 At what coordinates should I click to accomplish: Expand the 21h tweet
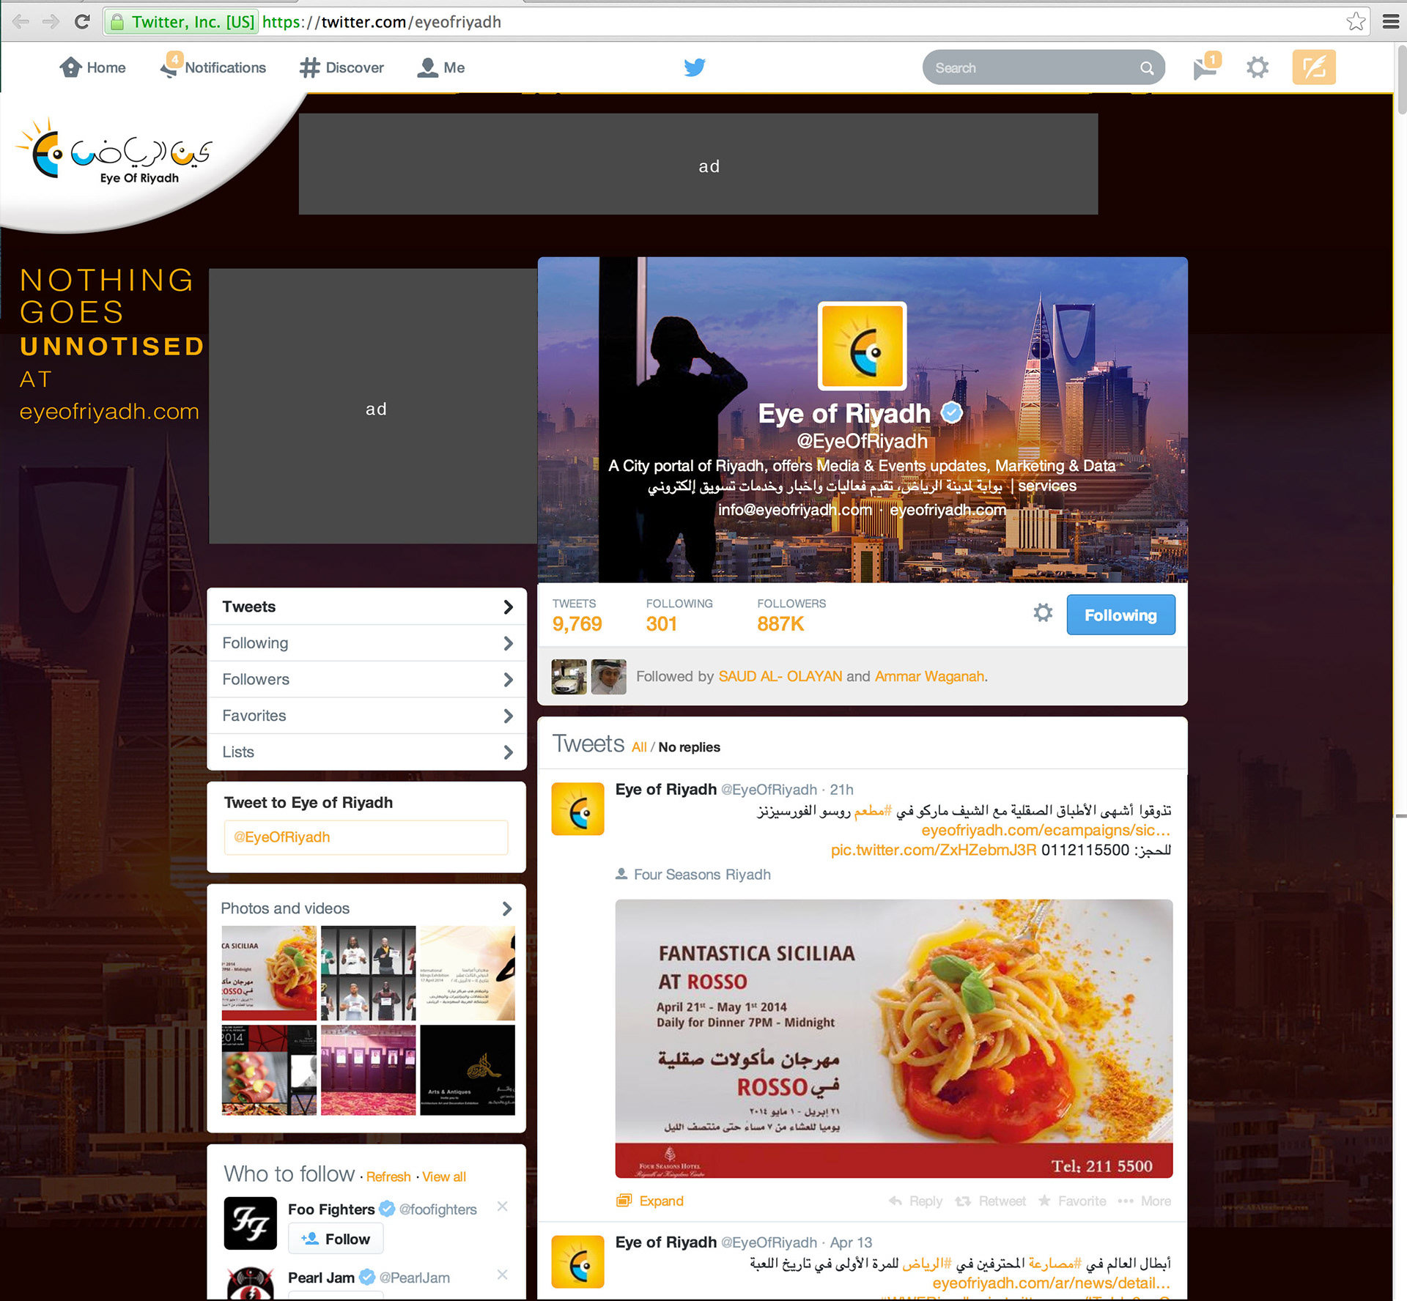pyautogui.click(x=650, y=1201)
